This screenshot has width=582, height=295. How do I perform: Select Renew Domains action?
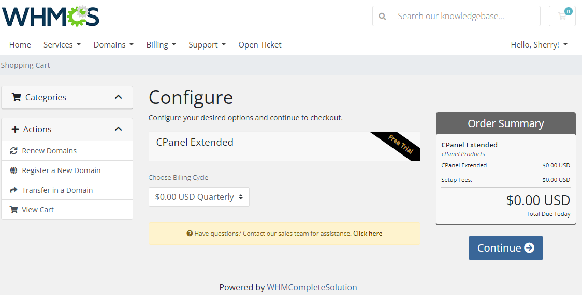pyautogui.click(x=67, y=151)
